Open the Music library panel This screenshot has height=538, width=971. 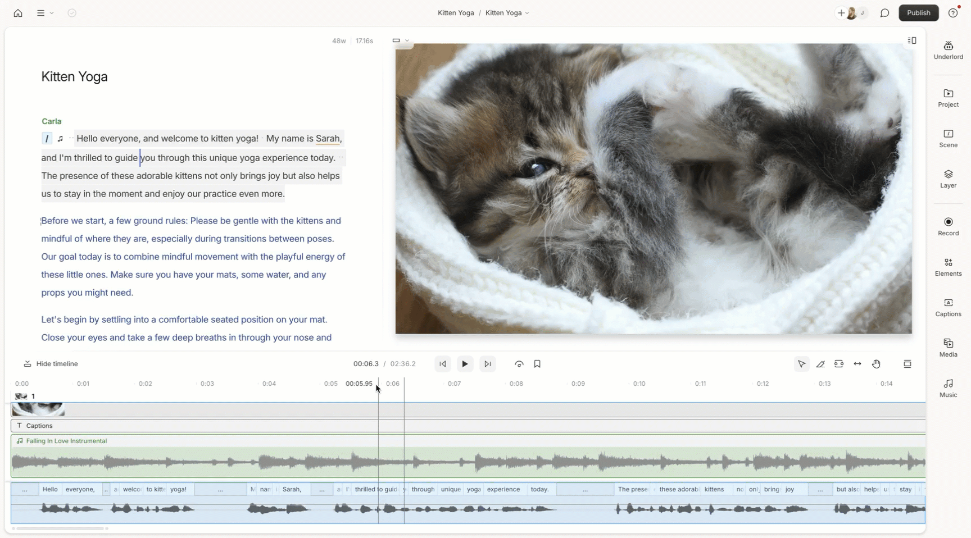click(x=948, y=388)
